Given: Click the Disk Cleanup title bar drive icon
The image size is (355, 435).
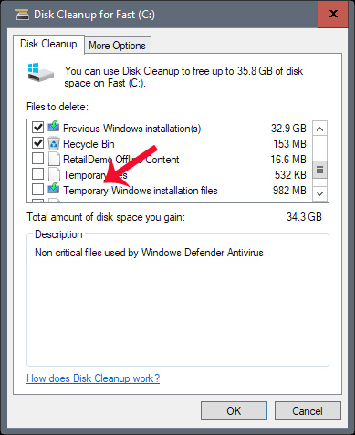Looking at the screenshot, I should 22,15.
